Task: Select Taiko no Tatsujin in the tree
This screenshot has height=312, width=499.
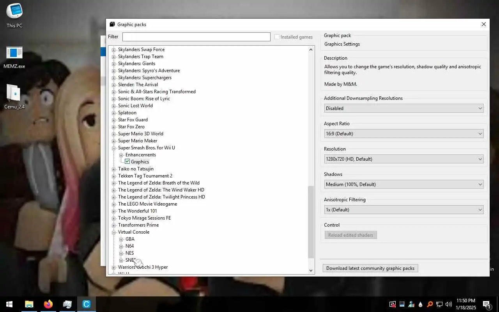Action: pyautogui.click(x=136, y=169)
